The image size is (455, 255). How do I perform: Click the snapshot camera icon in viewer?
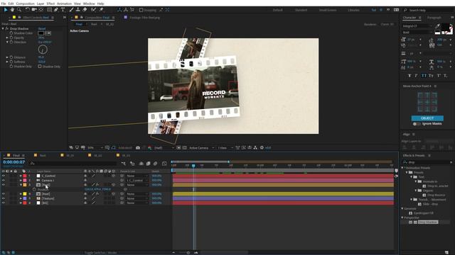click(x=138, y=148)
